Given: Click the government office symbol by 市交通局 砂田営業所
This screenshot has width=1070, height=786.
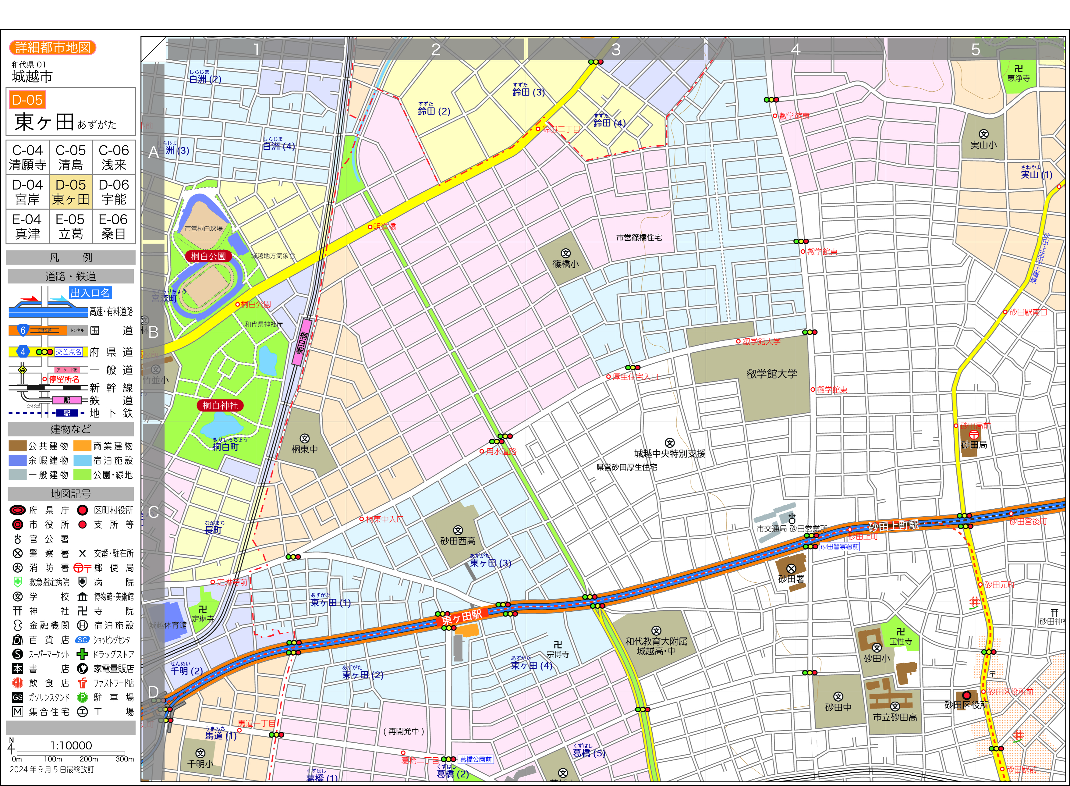Looking at the screenshot, I should (x=792, y=519).
